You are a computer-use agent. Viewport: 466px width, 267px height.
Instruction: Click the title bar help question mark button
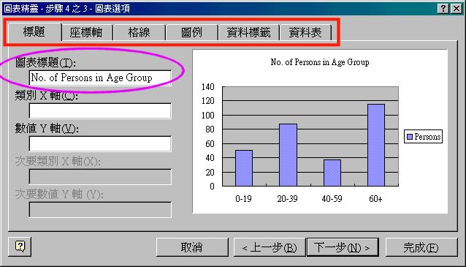coord(443,8)
